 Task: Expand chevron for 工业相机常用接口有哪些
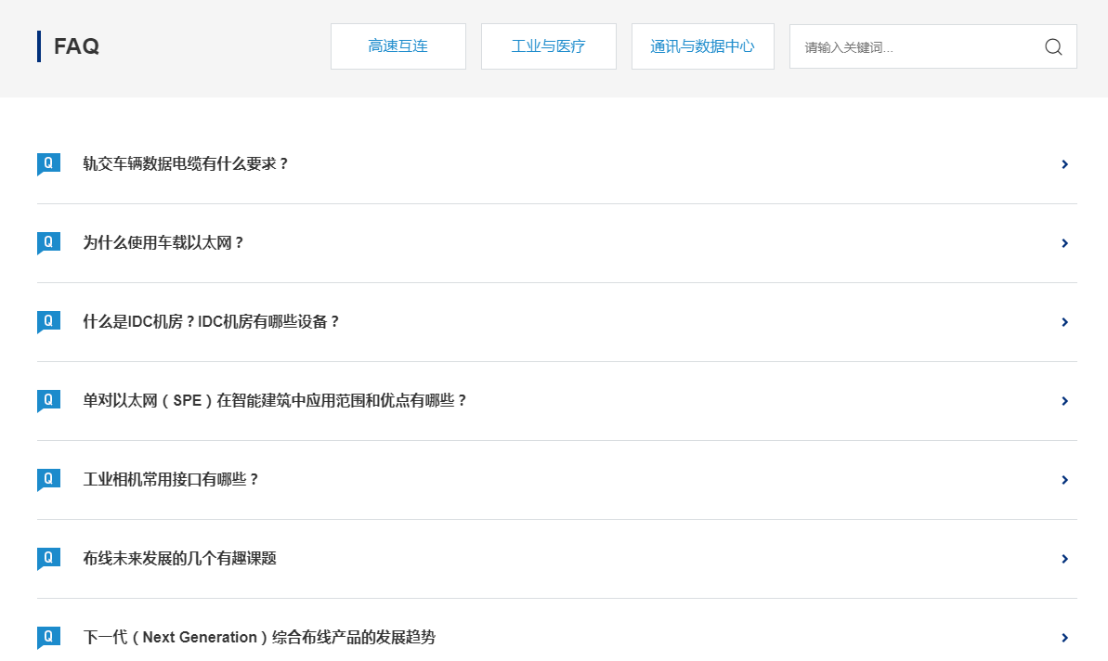1064,480
